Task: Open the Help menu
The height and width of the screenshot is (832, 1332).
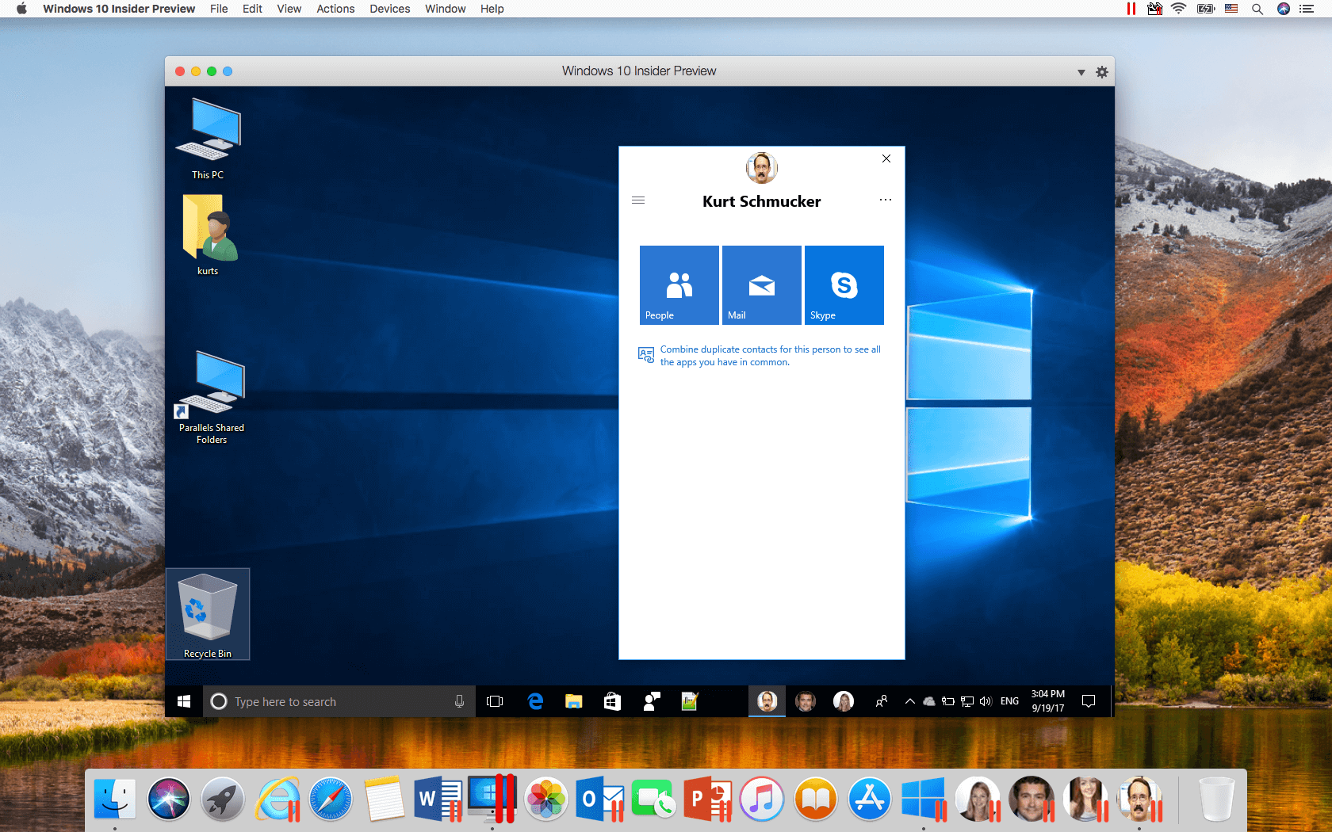Action: (x=492, y=9)
